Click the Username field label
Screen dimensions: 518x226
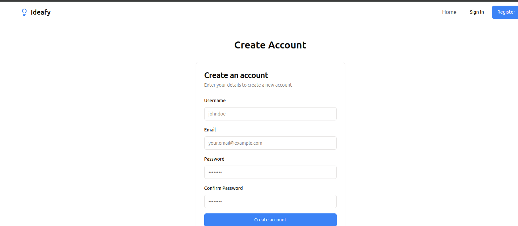(215, 101)
